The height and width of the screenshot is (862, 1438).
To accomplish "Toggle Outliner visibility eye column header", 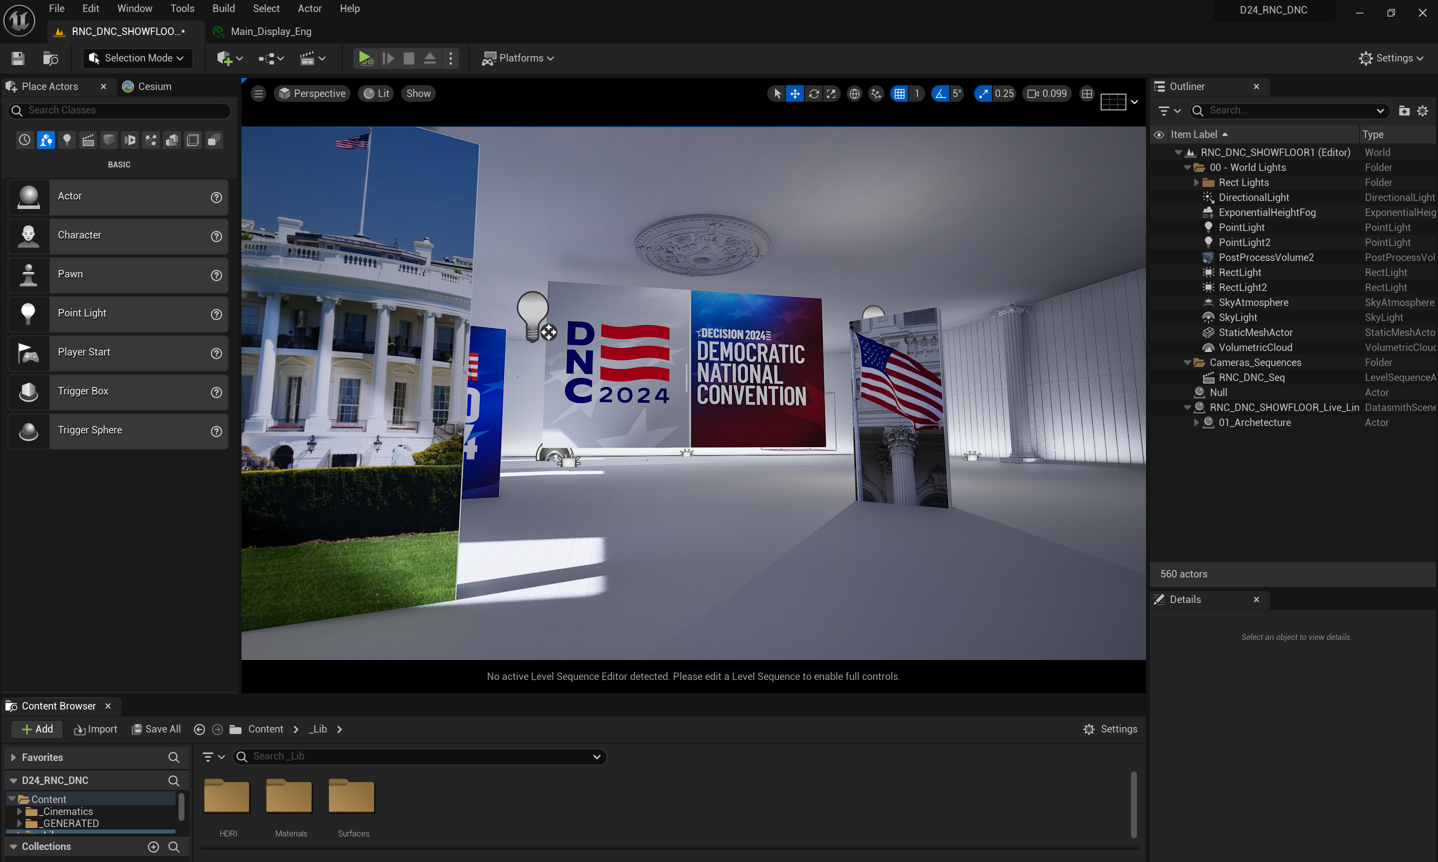I will click(x=1158, y=135).
